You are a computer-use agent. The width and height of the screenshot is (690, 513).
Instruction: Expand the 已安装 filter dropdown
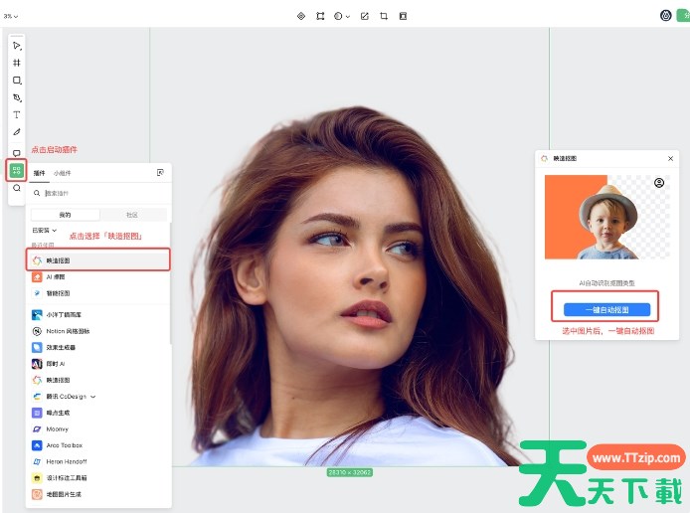[x=45, y=231]
